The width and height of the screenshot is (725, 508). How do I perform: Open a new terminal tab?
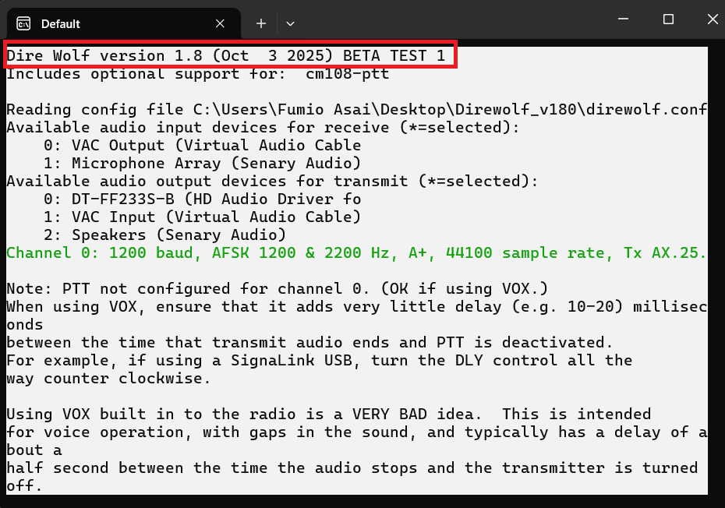pos(261,23)
